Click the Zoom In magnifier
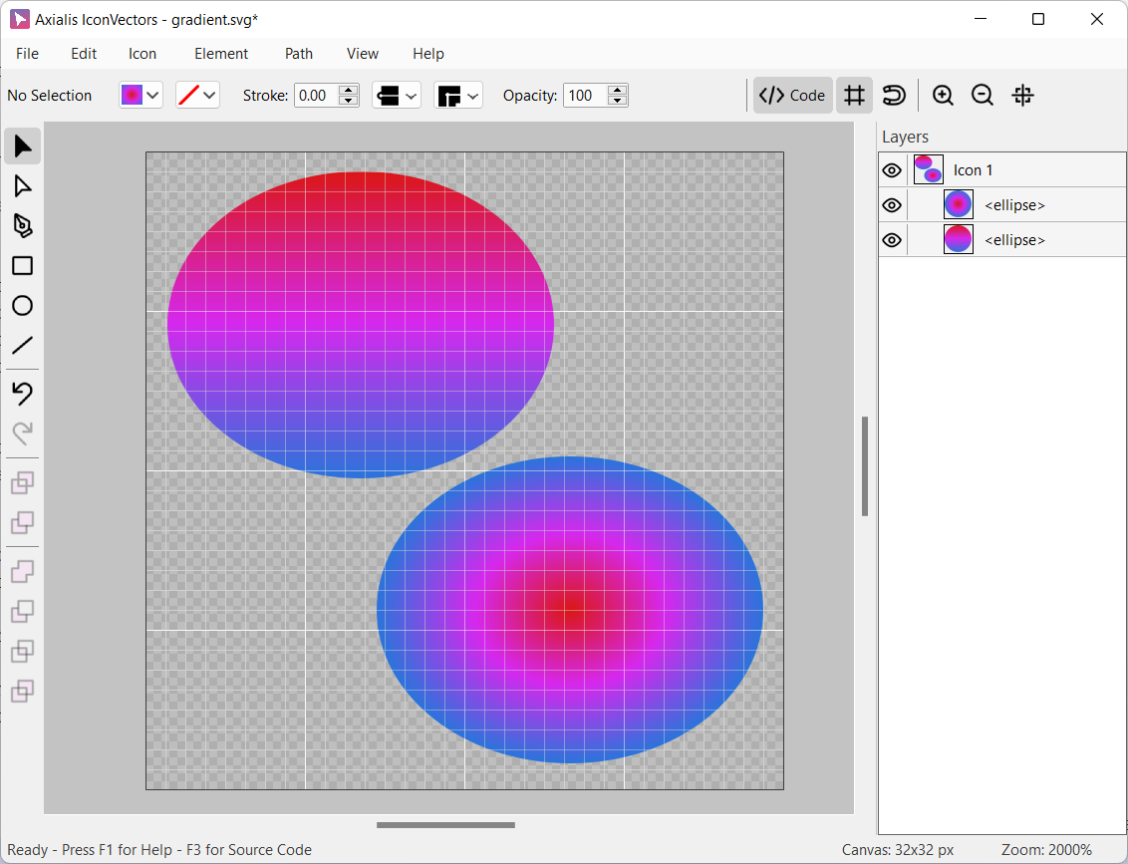The image size is (1128, 864). point(943,96)
